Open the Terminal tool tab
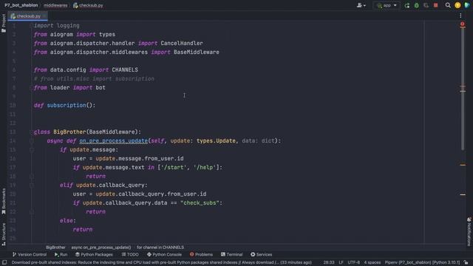 coord(231,254)
